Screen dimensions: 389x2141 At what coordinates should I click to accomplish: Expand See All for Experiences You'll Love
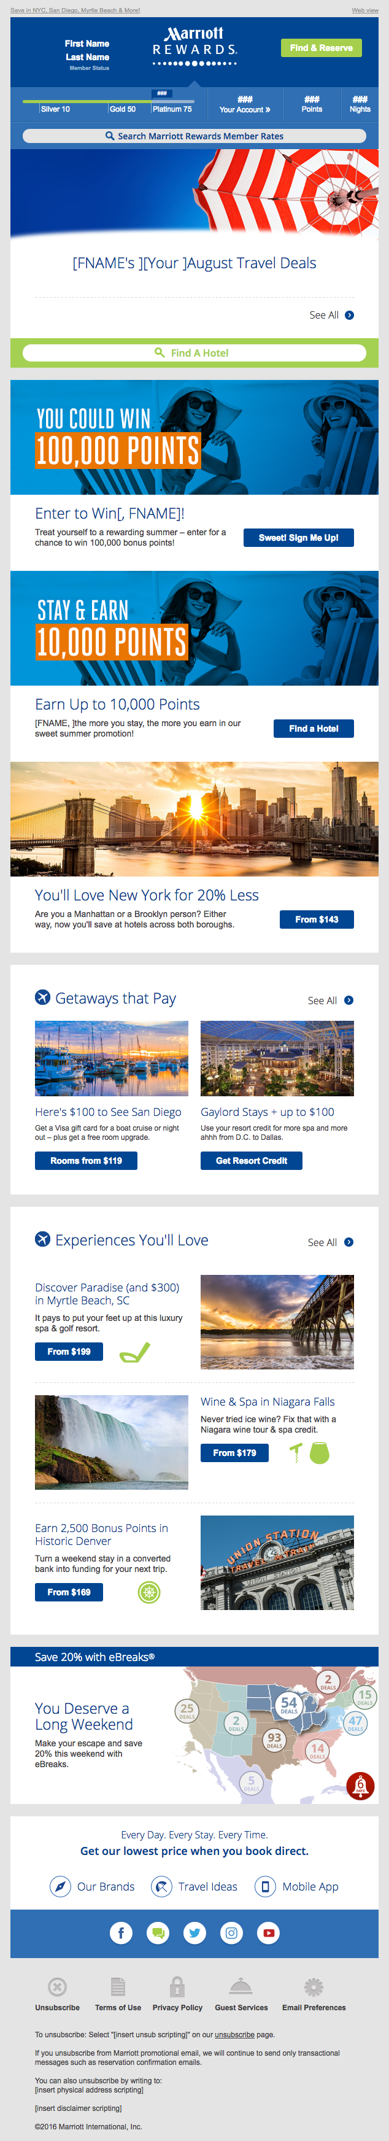349,1242
